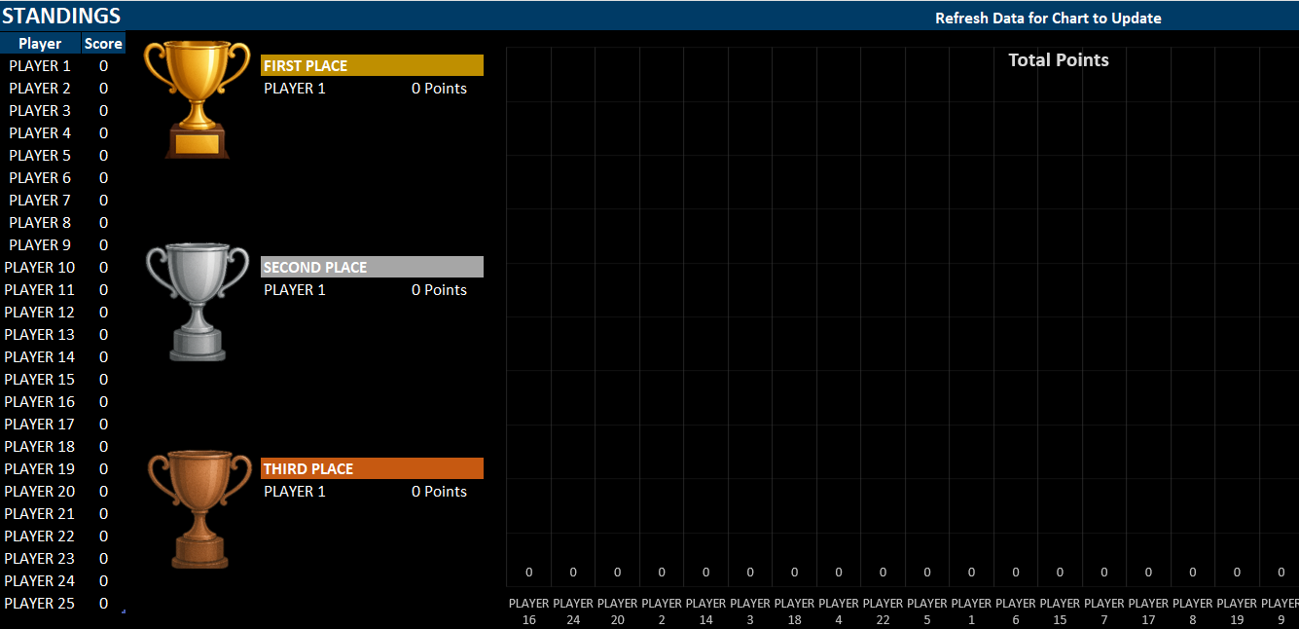Select PLAYER 5 in standings table
The width and height of the screenshot is (1299, 629).
40,156
